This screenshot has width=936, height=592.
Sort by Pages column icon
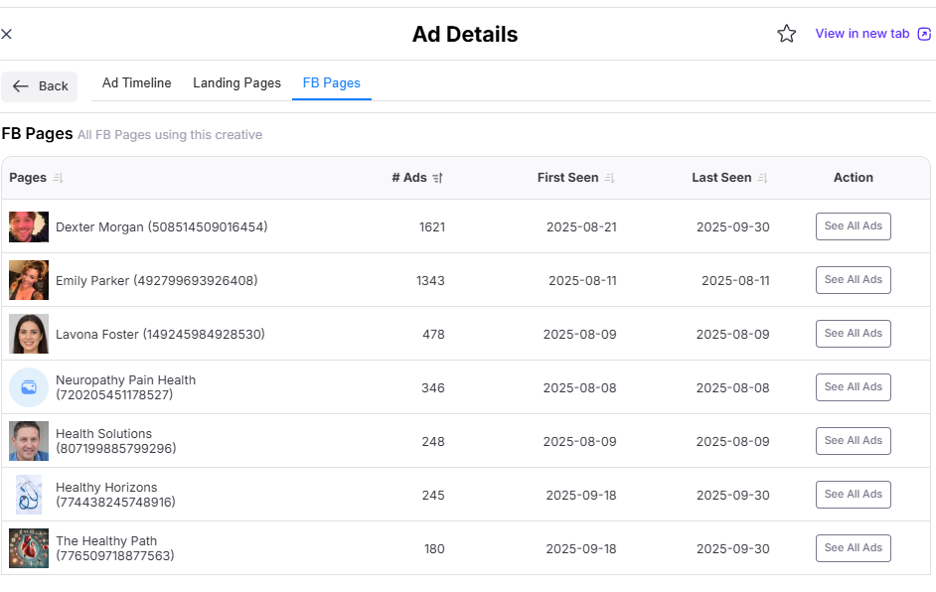pyautogui.click(x=58, y=178)
